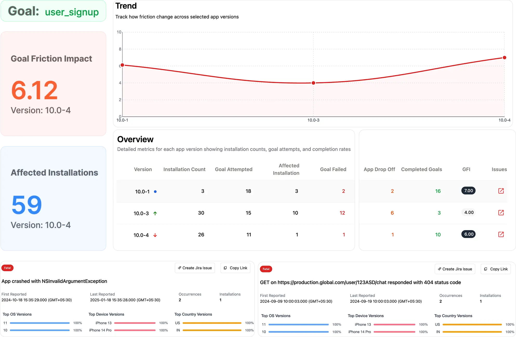The image size is (516, 337).
Task: Click Last Reported date 2024-09-19
Action: tap(386, 301)
